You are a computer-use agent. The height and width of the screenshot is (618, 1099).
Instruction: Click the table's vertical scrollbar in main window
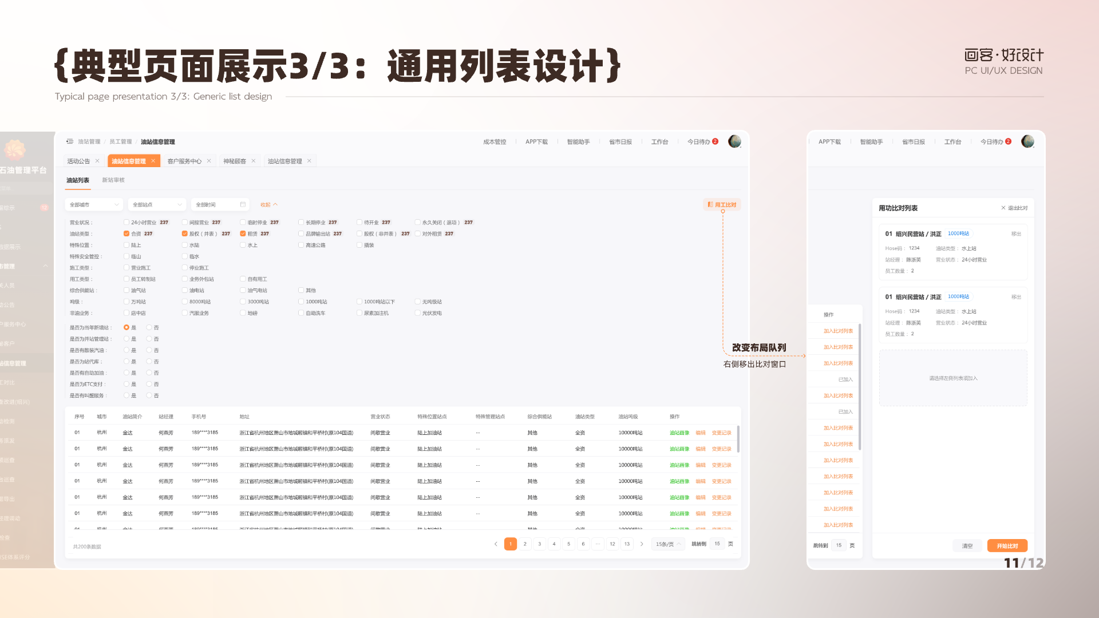click(x=738, y=439)
